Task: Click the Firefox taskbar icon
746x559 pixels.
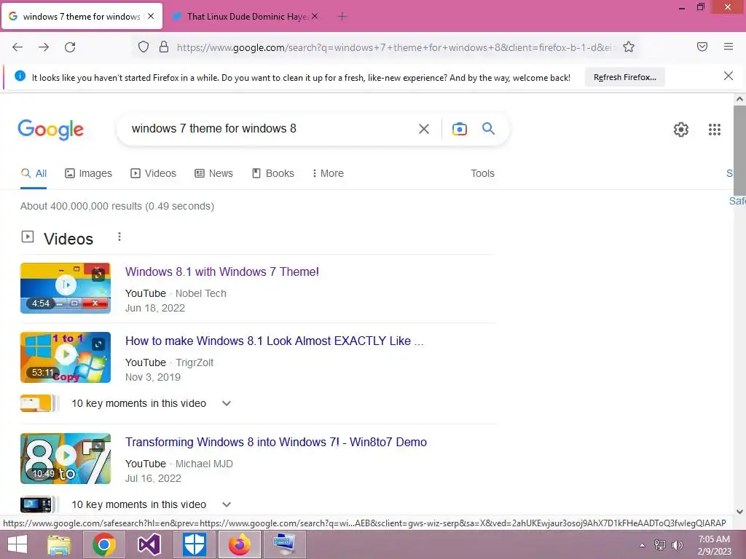Action: pos(239,544)
